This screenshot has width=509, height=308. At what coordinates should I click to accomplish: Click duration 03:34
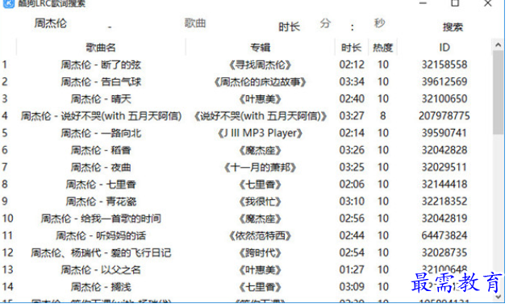click(x=352, y=81)
